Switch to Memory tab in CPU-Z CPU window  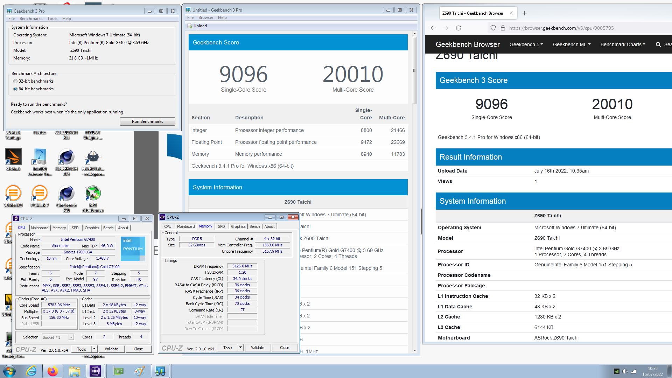click(59, 228)
